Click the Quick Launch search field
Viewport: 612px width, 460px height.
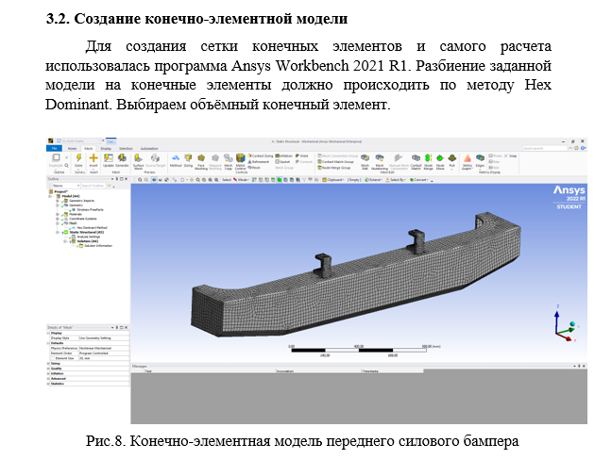(x=545, y=148)
